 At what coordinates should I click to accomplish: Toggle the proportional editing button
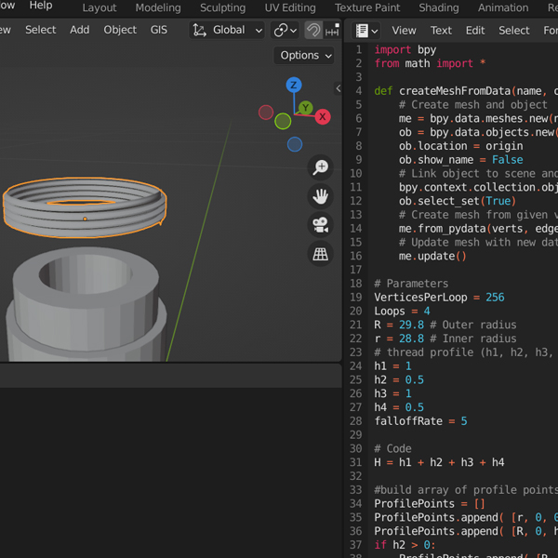pyautogui.click(x=313, y=30)
